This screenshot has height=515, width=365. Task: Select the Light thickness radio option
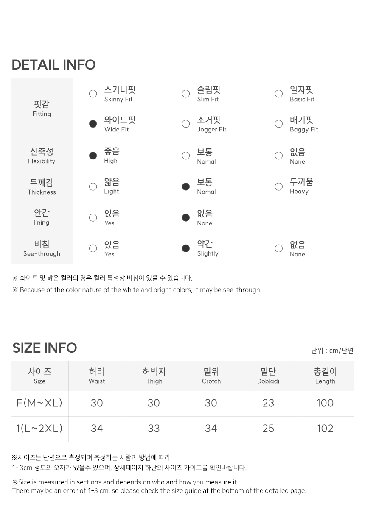pos(93,187)
